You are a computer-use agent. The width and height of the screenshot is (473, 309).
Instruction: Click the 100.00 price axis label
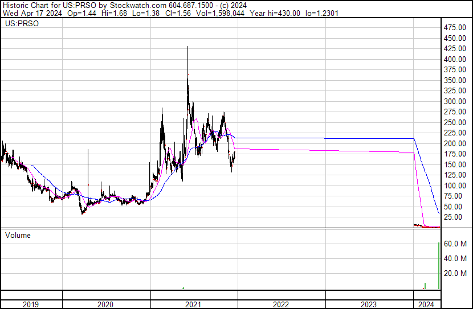point(455,186)
